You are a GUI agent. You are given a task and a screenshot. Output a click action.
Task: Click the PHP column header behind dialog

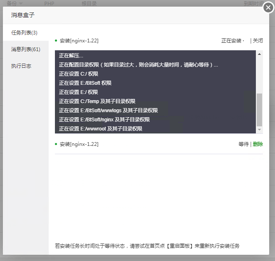pyautogui.click(x=49, y=3)
